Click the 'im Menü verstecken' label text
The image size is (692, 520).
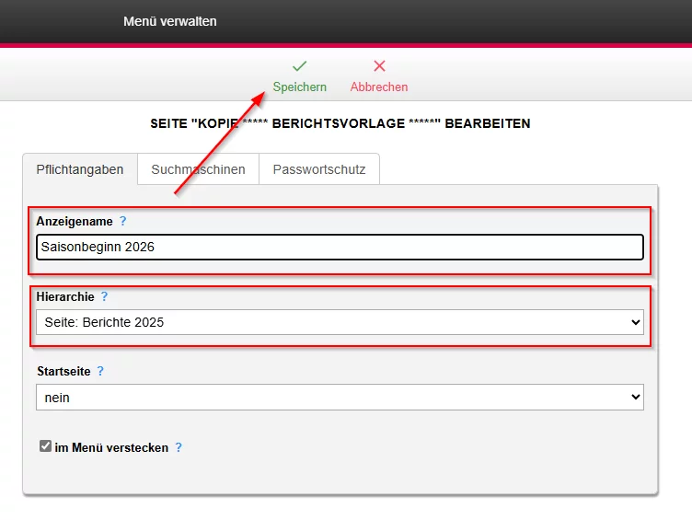pos(111,447)
